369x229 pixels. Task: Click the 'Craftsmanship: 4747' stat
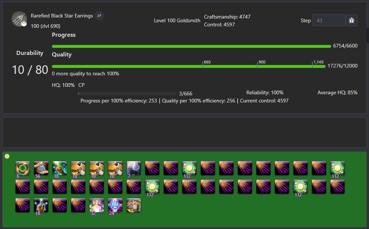coord(227,17)
